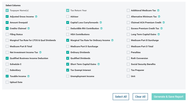Click question mark beside Alternative Minimum Tax
The image size is (190, 104).
(159, 17)
